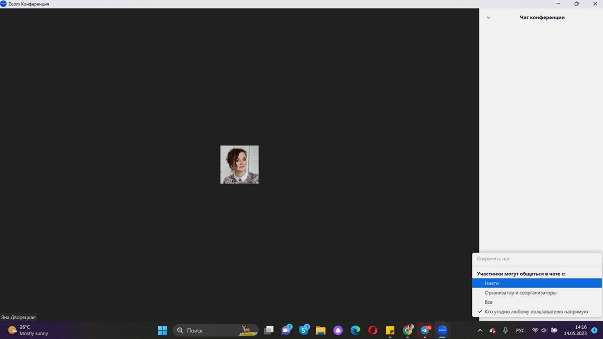Image resolution: width=603 pixels, height=339 pixels.
Task: Switch input language 'РУС' indicator
Action: [x=520, y=330]
